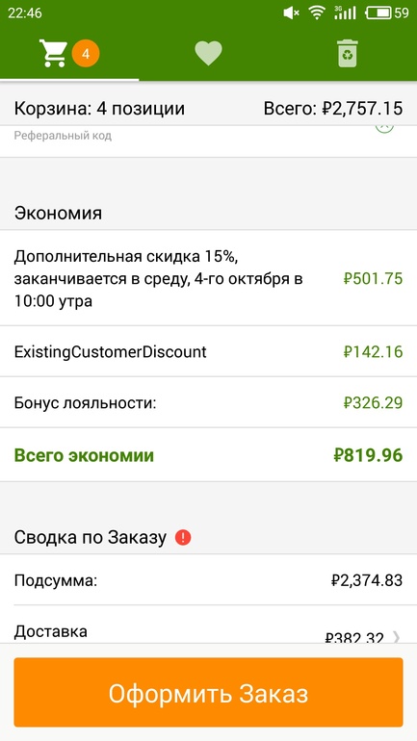Open the recycle trash bin tab
Viewport: 417px width, 741px height.
click(x=348, y=53)
